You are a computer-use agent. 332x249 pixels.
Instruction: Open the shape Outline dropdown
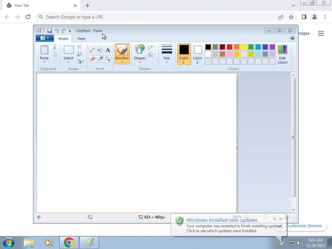(151, 47)
